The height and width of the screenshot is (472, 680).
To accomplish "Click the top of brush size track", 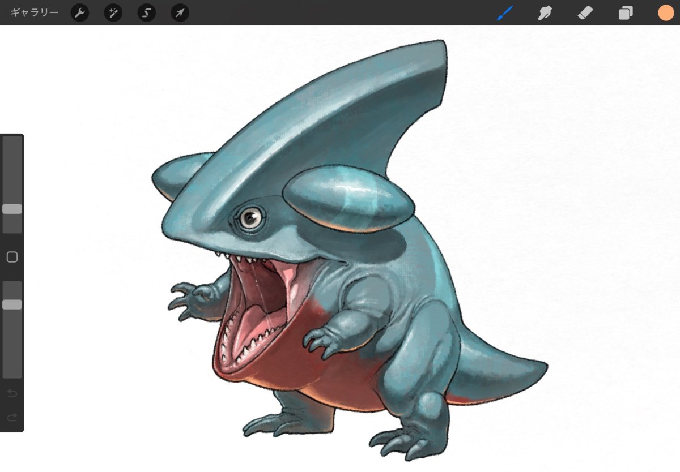I will click(12, 141).
